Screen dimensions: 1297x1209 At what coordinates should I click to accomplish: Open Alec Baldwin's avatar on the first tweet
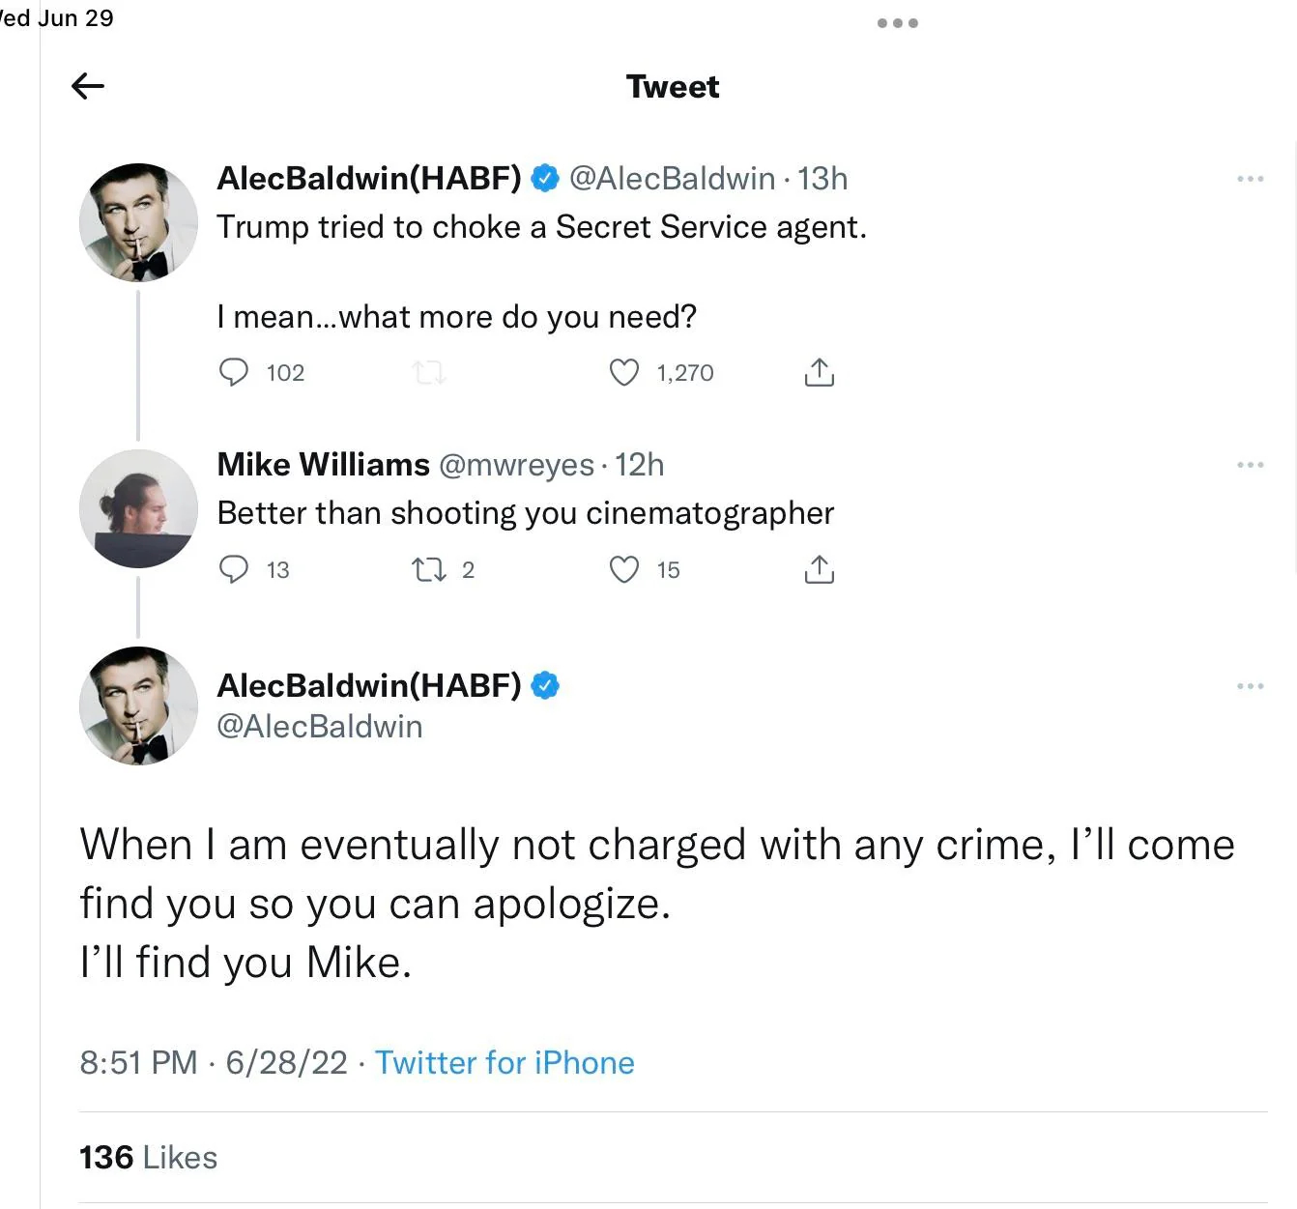pyautogui.click(x=138, y=222)
